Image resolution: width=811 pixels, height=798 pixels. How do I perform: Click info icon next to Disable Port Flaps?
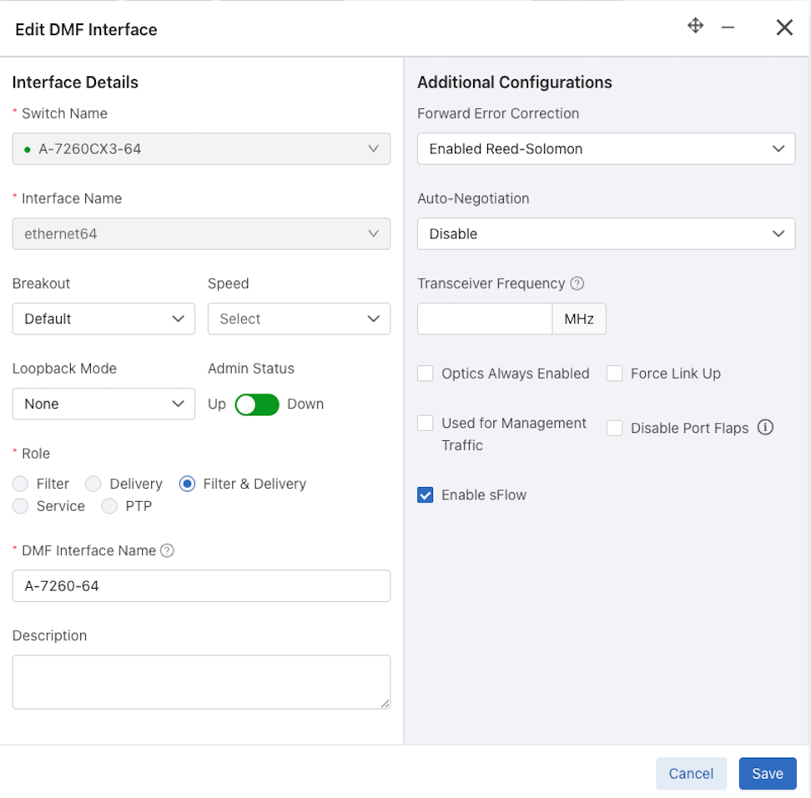(x=765, y=428)
